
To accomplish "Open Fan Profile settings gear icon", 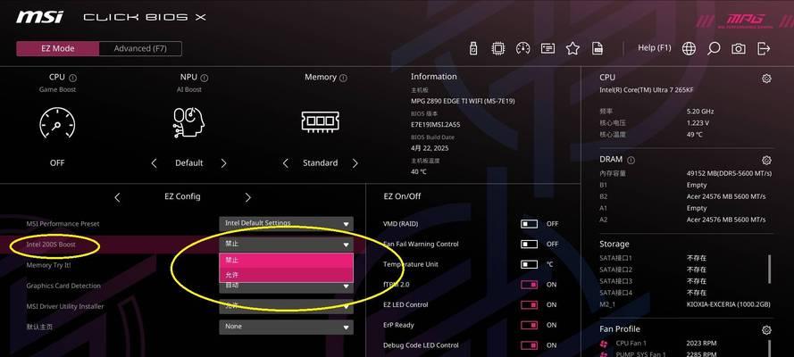I will click(x=766, y=330).
